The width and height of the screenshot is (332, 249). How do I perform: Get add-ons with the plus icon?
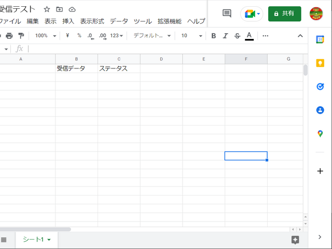click(320, 171)
